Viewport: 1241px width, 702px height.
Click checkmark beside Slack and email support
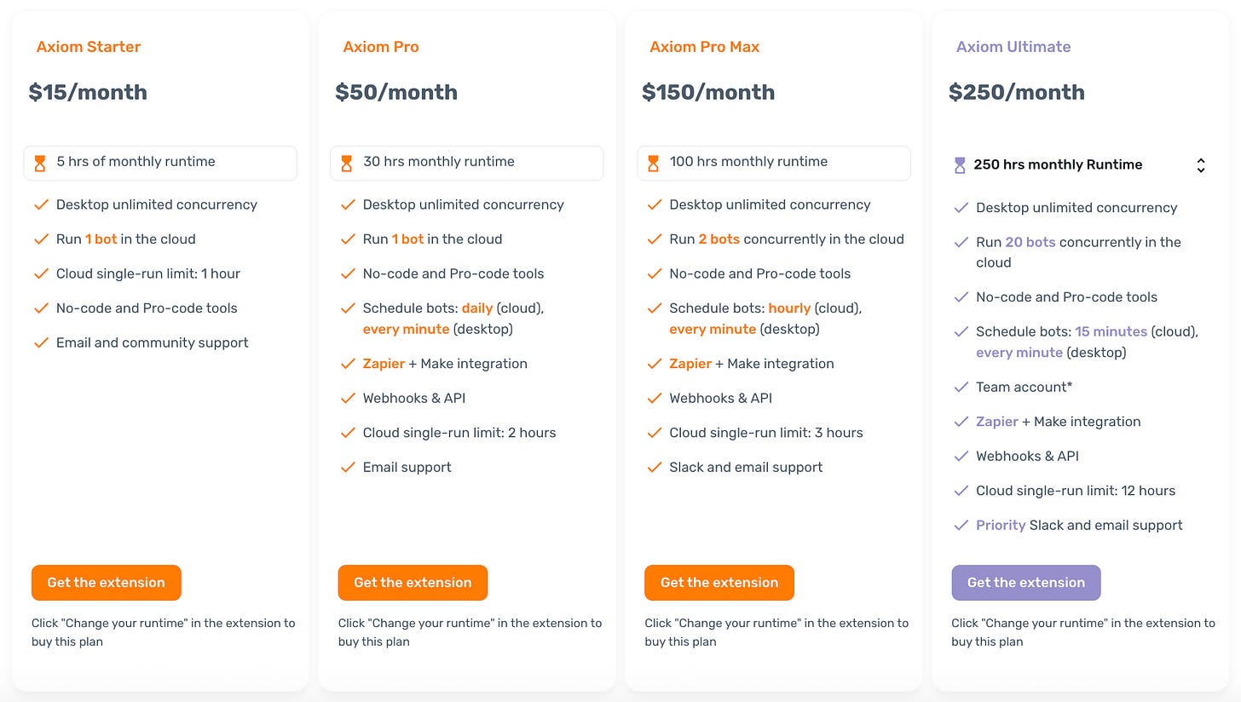[x=654, y=467]
